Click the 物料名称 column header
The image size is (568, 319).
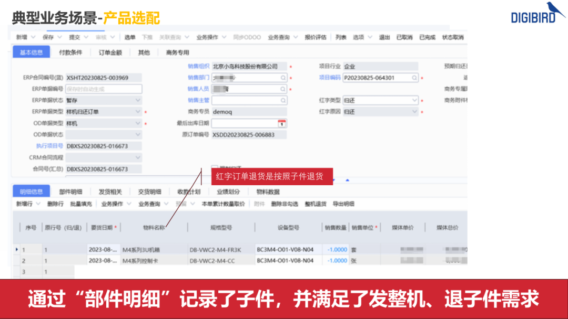tap(154, 228)
